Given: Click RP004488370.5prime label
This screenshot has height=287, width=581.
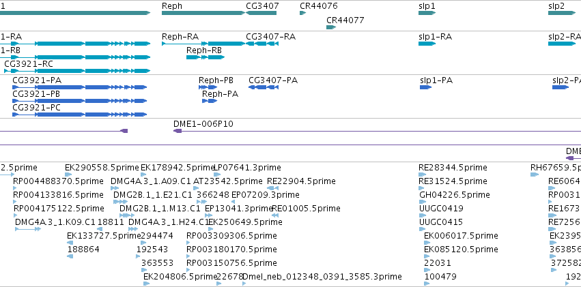Looking at the screenshot, I should coord(58,181).
